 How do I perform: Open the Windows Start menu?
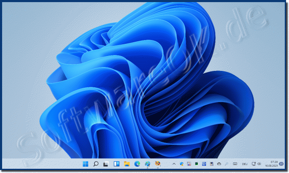click(x=85, y=164)
